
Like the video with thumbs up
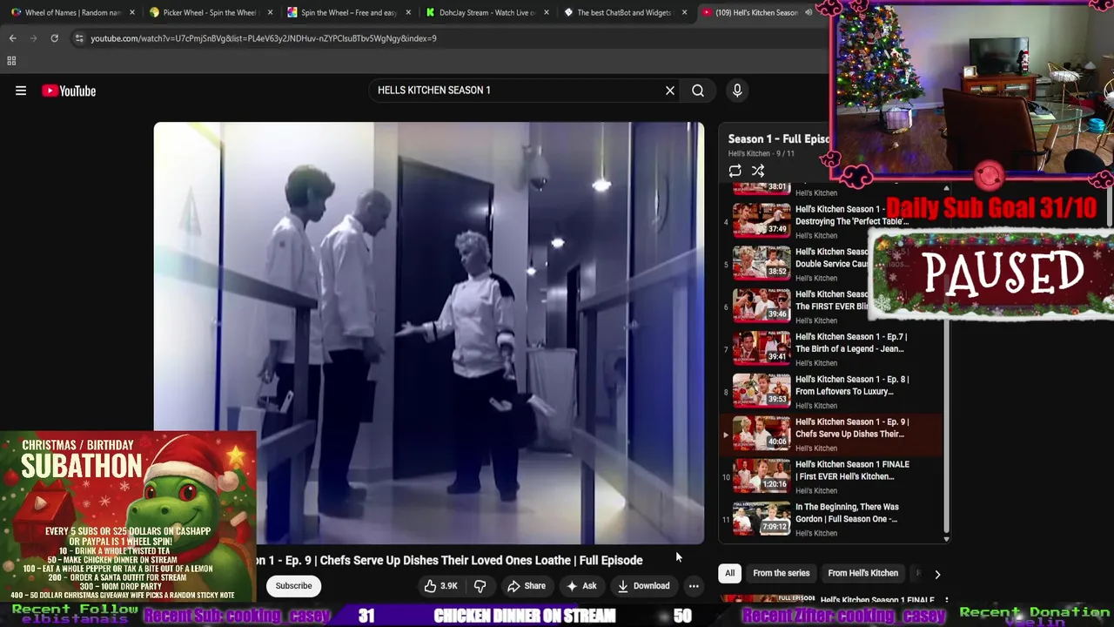click(440, 586)
